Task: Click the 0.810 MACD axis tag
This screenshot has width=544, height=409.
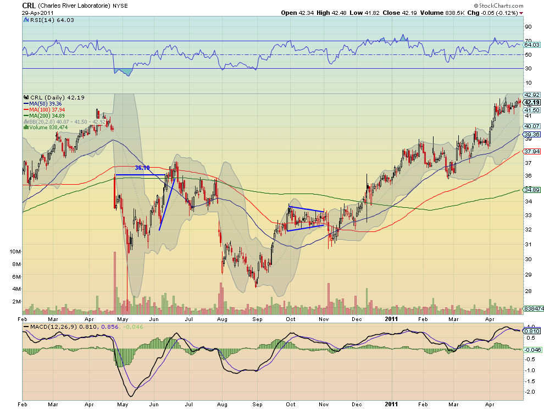Action: 532,331
